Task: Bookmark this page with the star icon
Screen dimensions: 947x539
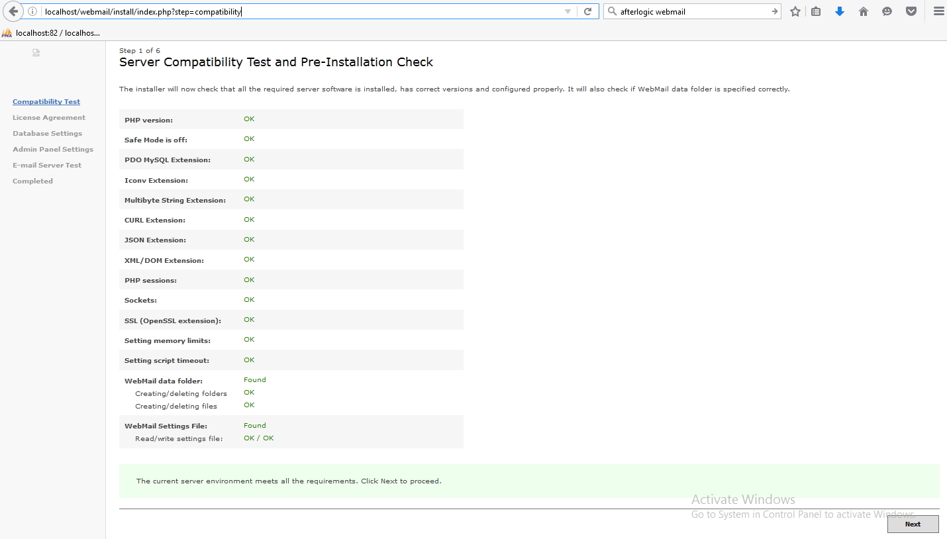Action: click(x=795, y=11)
